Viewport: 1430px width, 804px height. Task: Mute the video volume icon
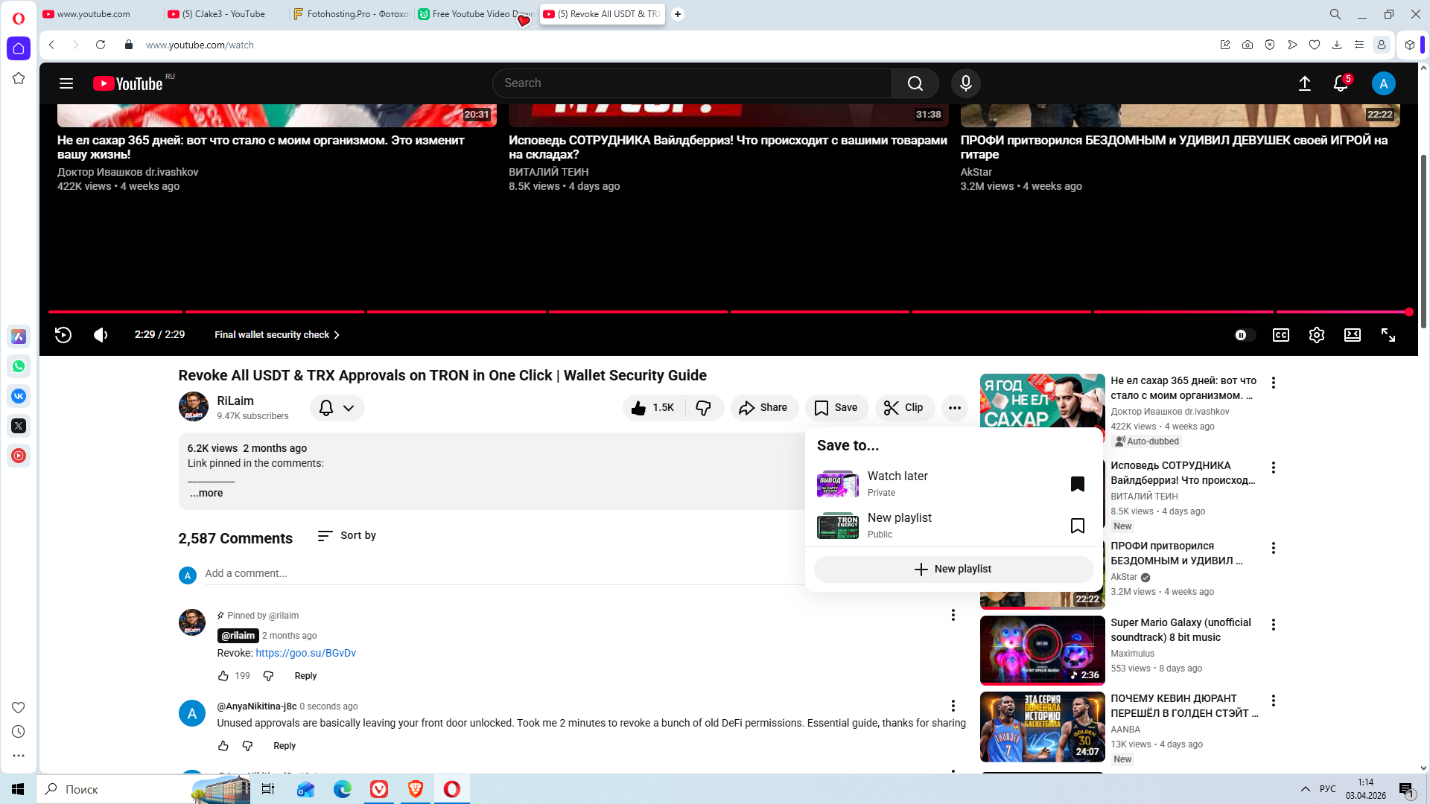pyautogui.click(x=101, y=335)
